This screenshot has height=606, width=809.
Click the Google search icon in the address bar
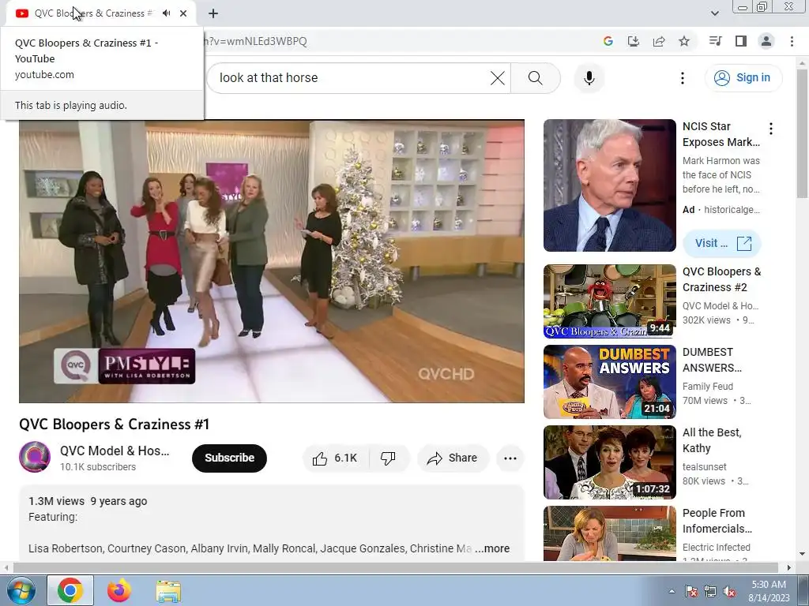coord(608,41)
